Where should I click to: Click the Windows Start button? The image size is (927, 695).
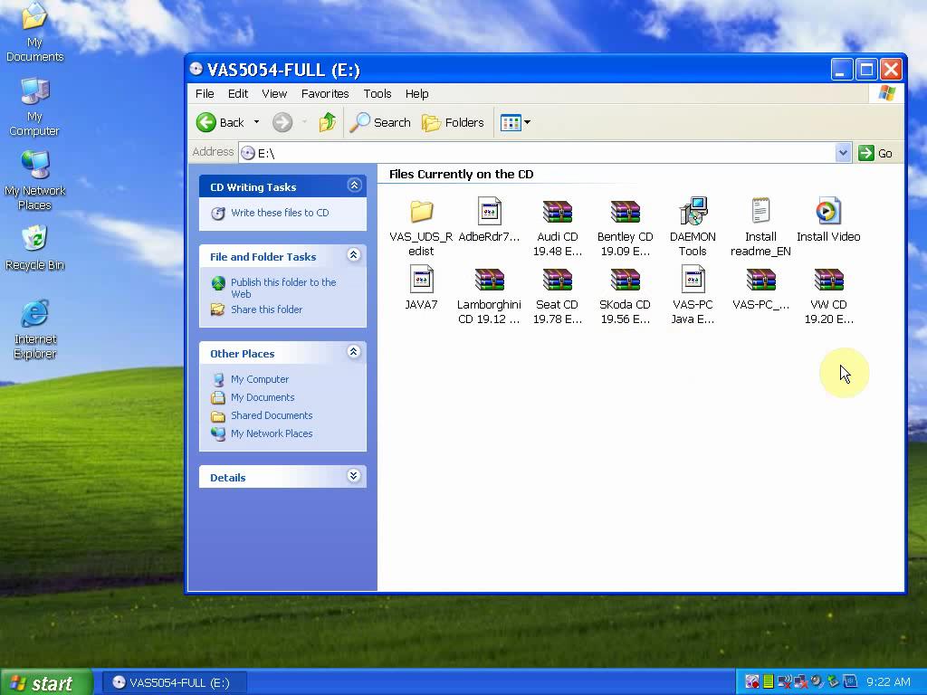(43, 682)
